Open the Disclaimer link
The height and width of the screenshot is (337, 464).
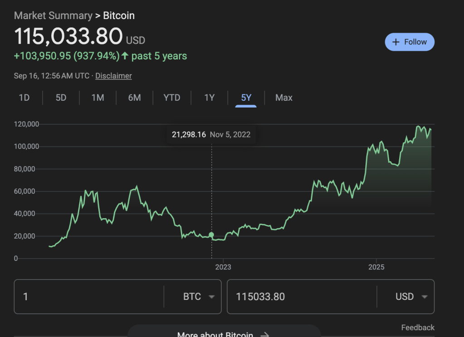click(x=113, y=76)
